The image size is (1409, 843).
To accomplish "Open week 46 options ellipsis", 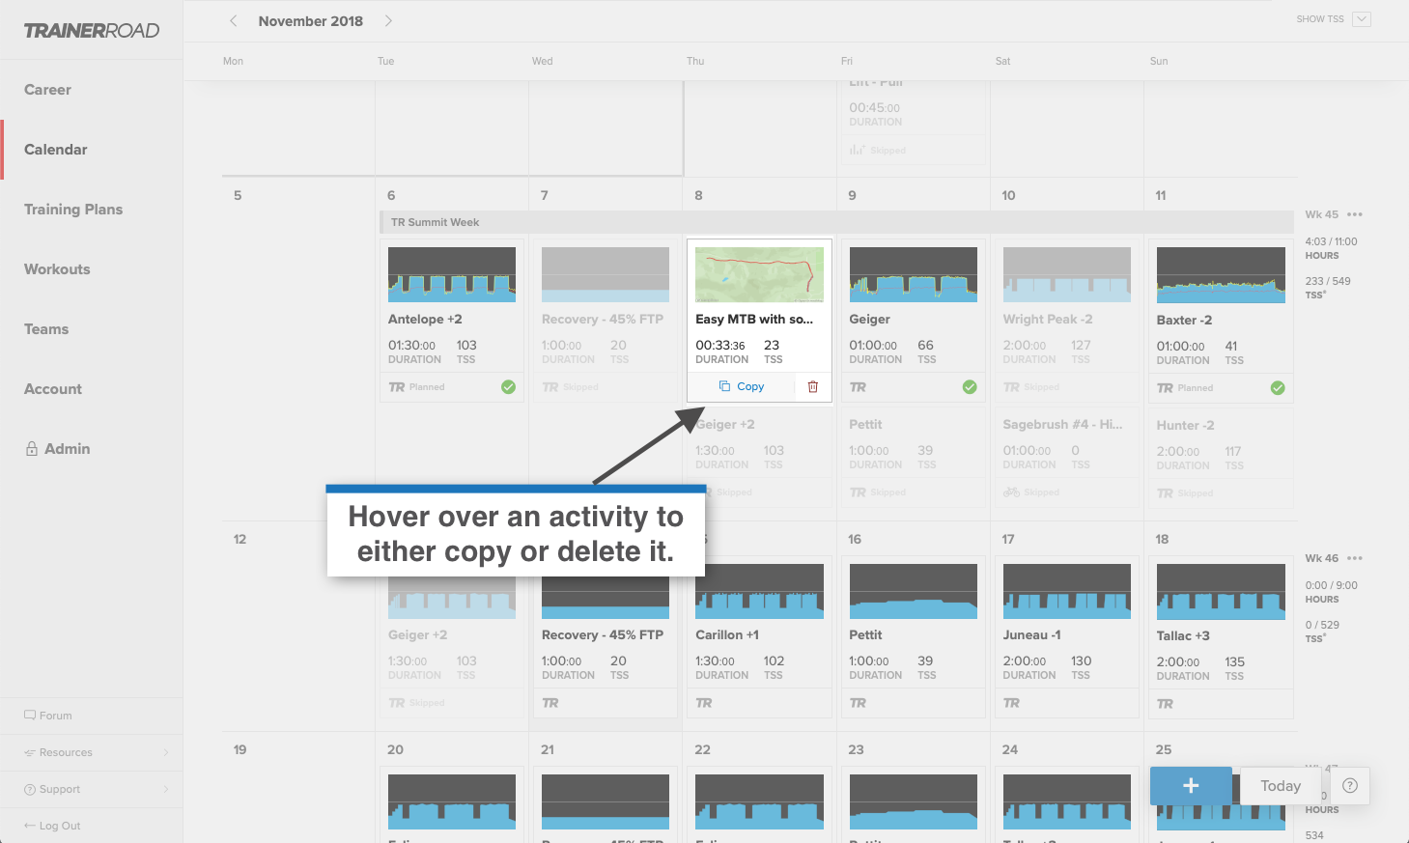I will (x=1355, y=558).
